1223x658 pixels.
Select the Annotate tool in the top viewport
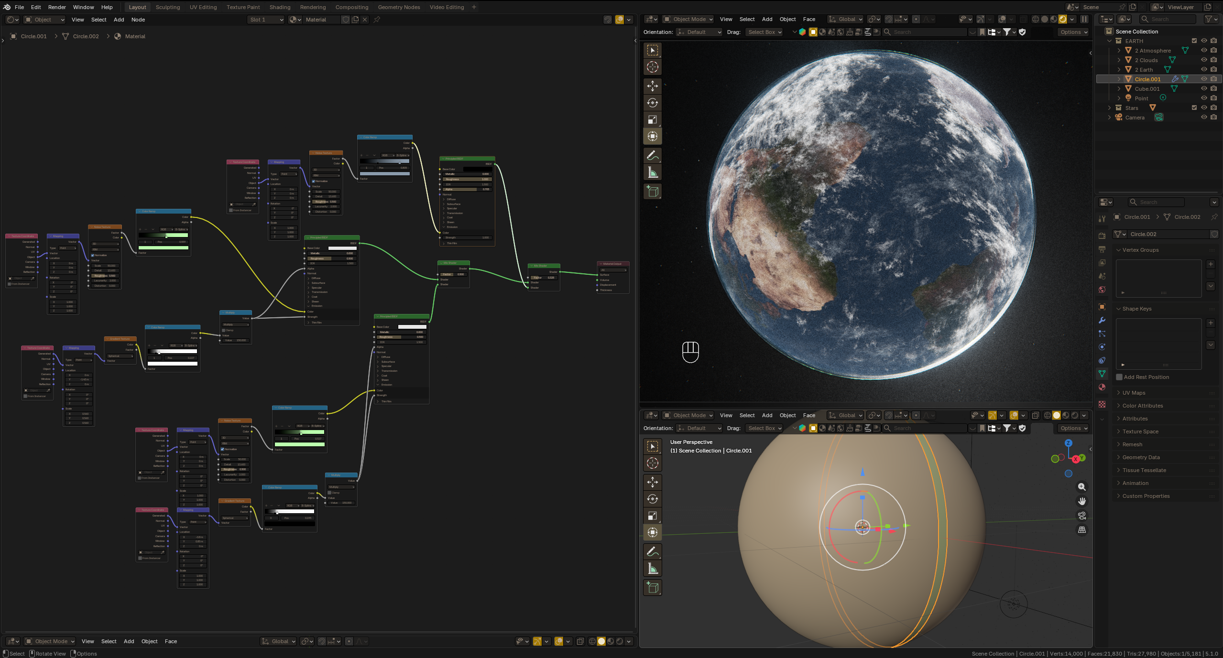coord(652,155)
